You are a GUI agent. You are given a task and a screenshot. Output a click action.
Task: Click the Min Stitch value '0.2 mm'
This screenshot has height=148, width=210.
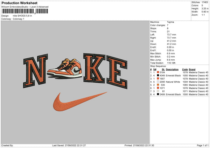(x=171, y=57)
